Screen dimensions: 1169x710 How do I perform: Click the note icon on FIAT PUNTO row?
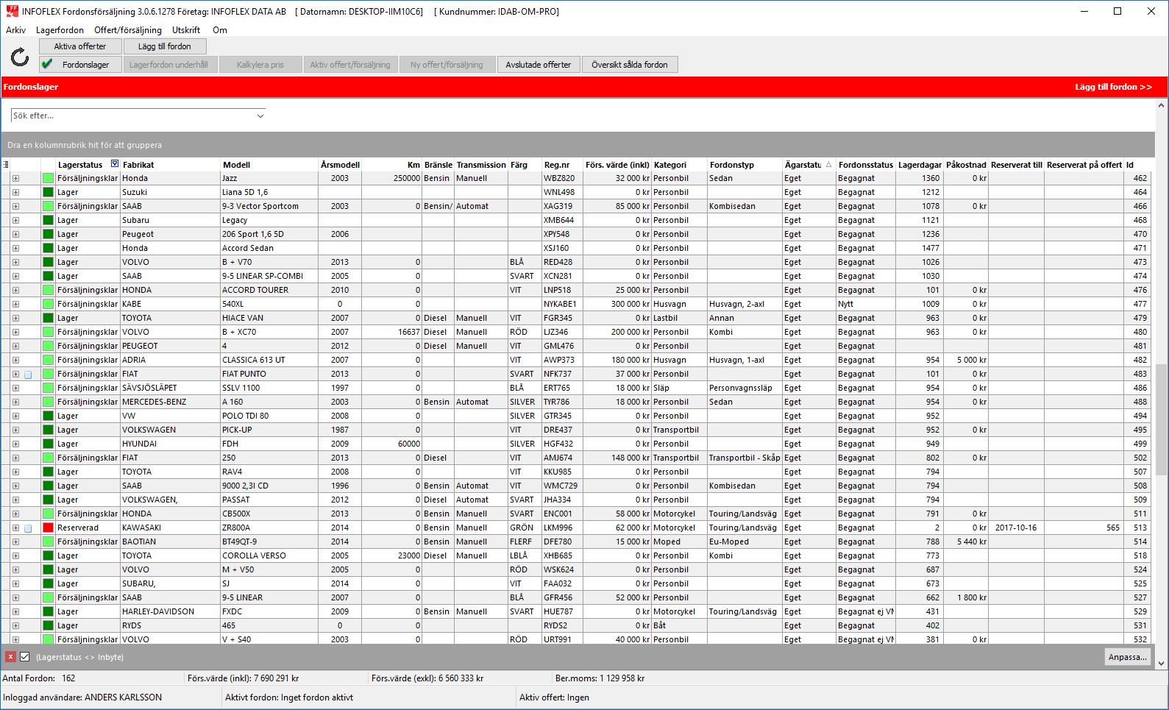point(28,374)
